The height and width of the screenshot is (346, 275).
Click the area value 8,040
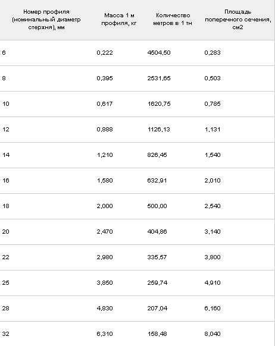pos(212,334)
